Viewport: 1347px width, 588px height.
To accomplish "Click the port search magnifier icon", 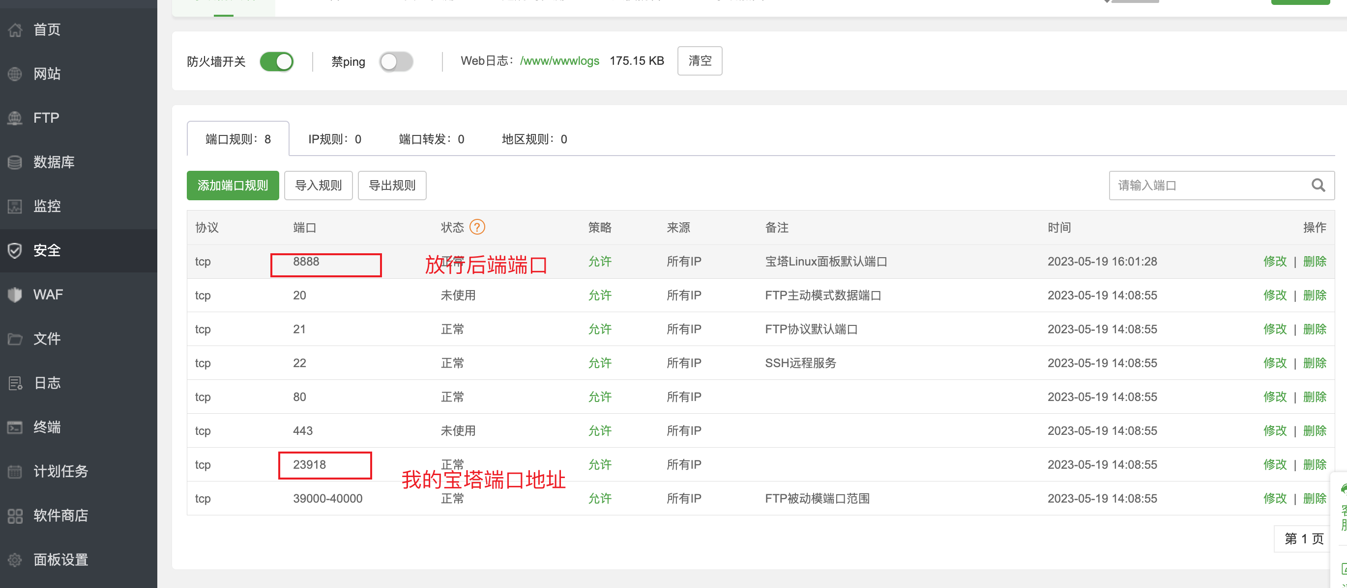I will pos(1318,185).
